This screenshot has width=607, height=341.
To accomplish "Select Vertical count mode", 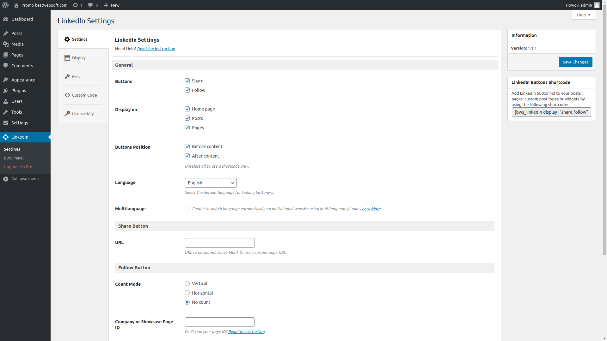I will coord(187,284).
